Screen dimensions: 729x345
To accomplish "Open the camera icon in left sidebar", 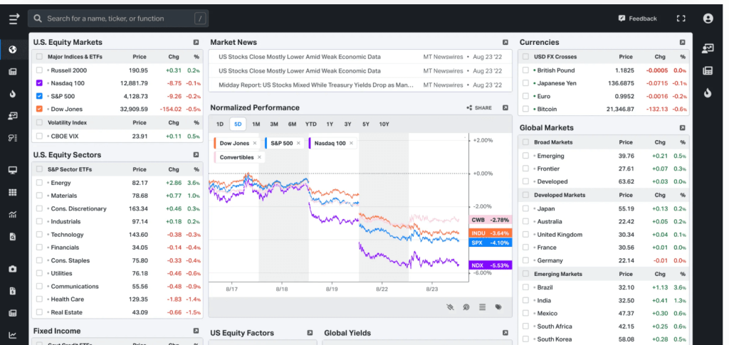I will click(x=13, y=269).
